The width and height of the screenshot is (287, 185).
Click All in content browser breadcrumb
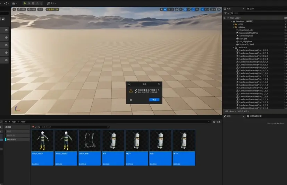pyautogui.click(x=6, y=122)
